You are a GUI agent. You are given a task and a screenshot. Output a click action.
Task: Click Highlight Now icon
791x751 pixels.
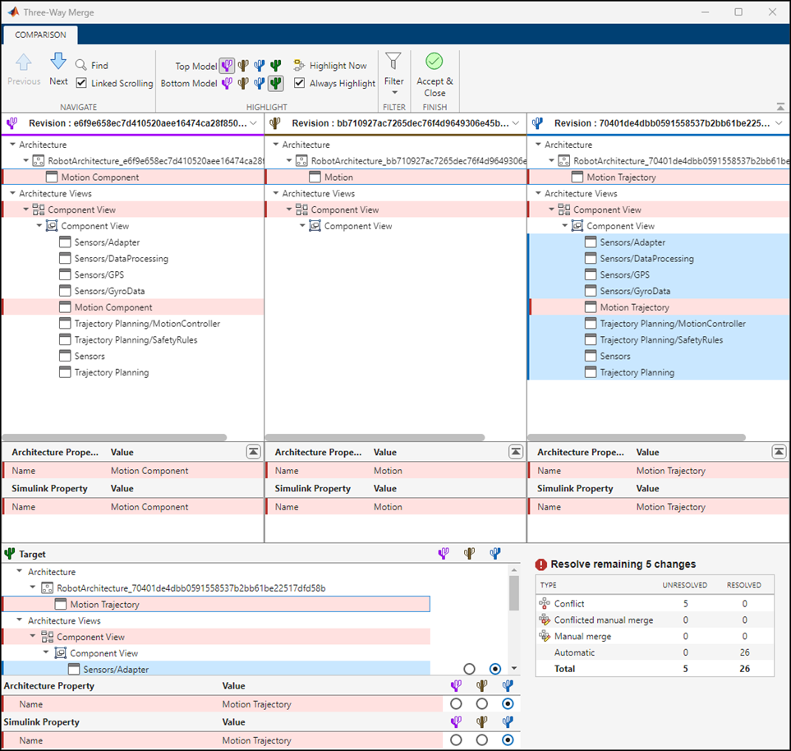click(299, 66)
